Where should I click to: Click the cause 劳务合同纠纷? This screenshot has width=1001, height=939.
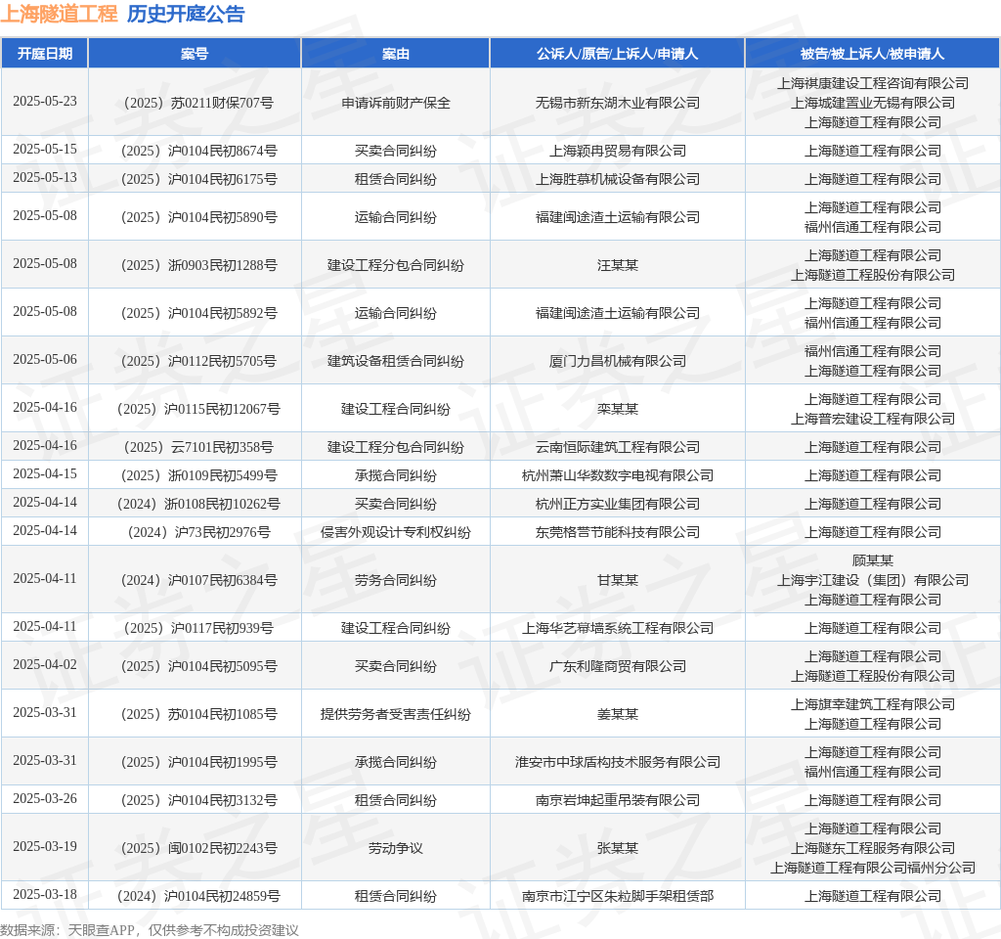396,580
